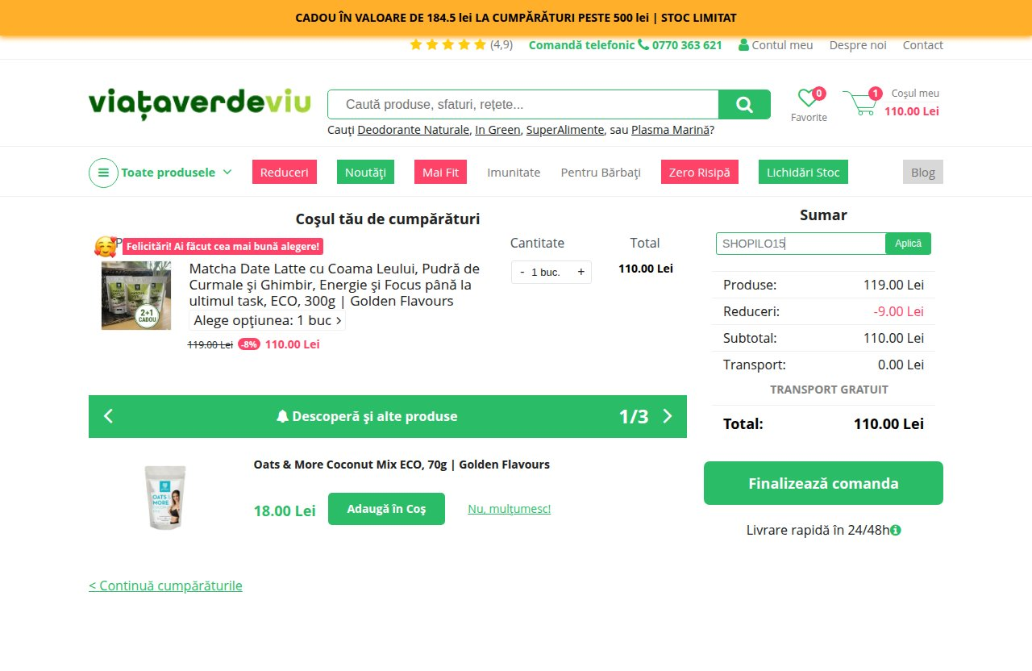Click Plasma Marină suggestion link
This screenshot has width=1032, height=671.
pyautogui.click(x=670, y=129)
